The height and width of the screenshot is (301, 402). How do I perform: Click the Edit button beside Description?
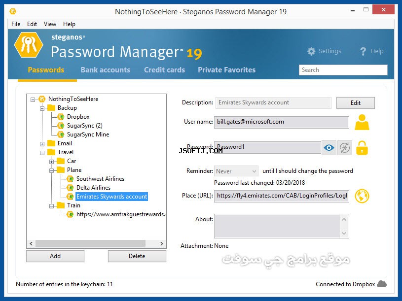pyautogui.click(x=355, y=102)
